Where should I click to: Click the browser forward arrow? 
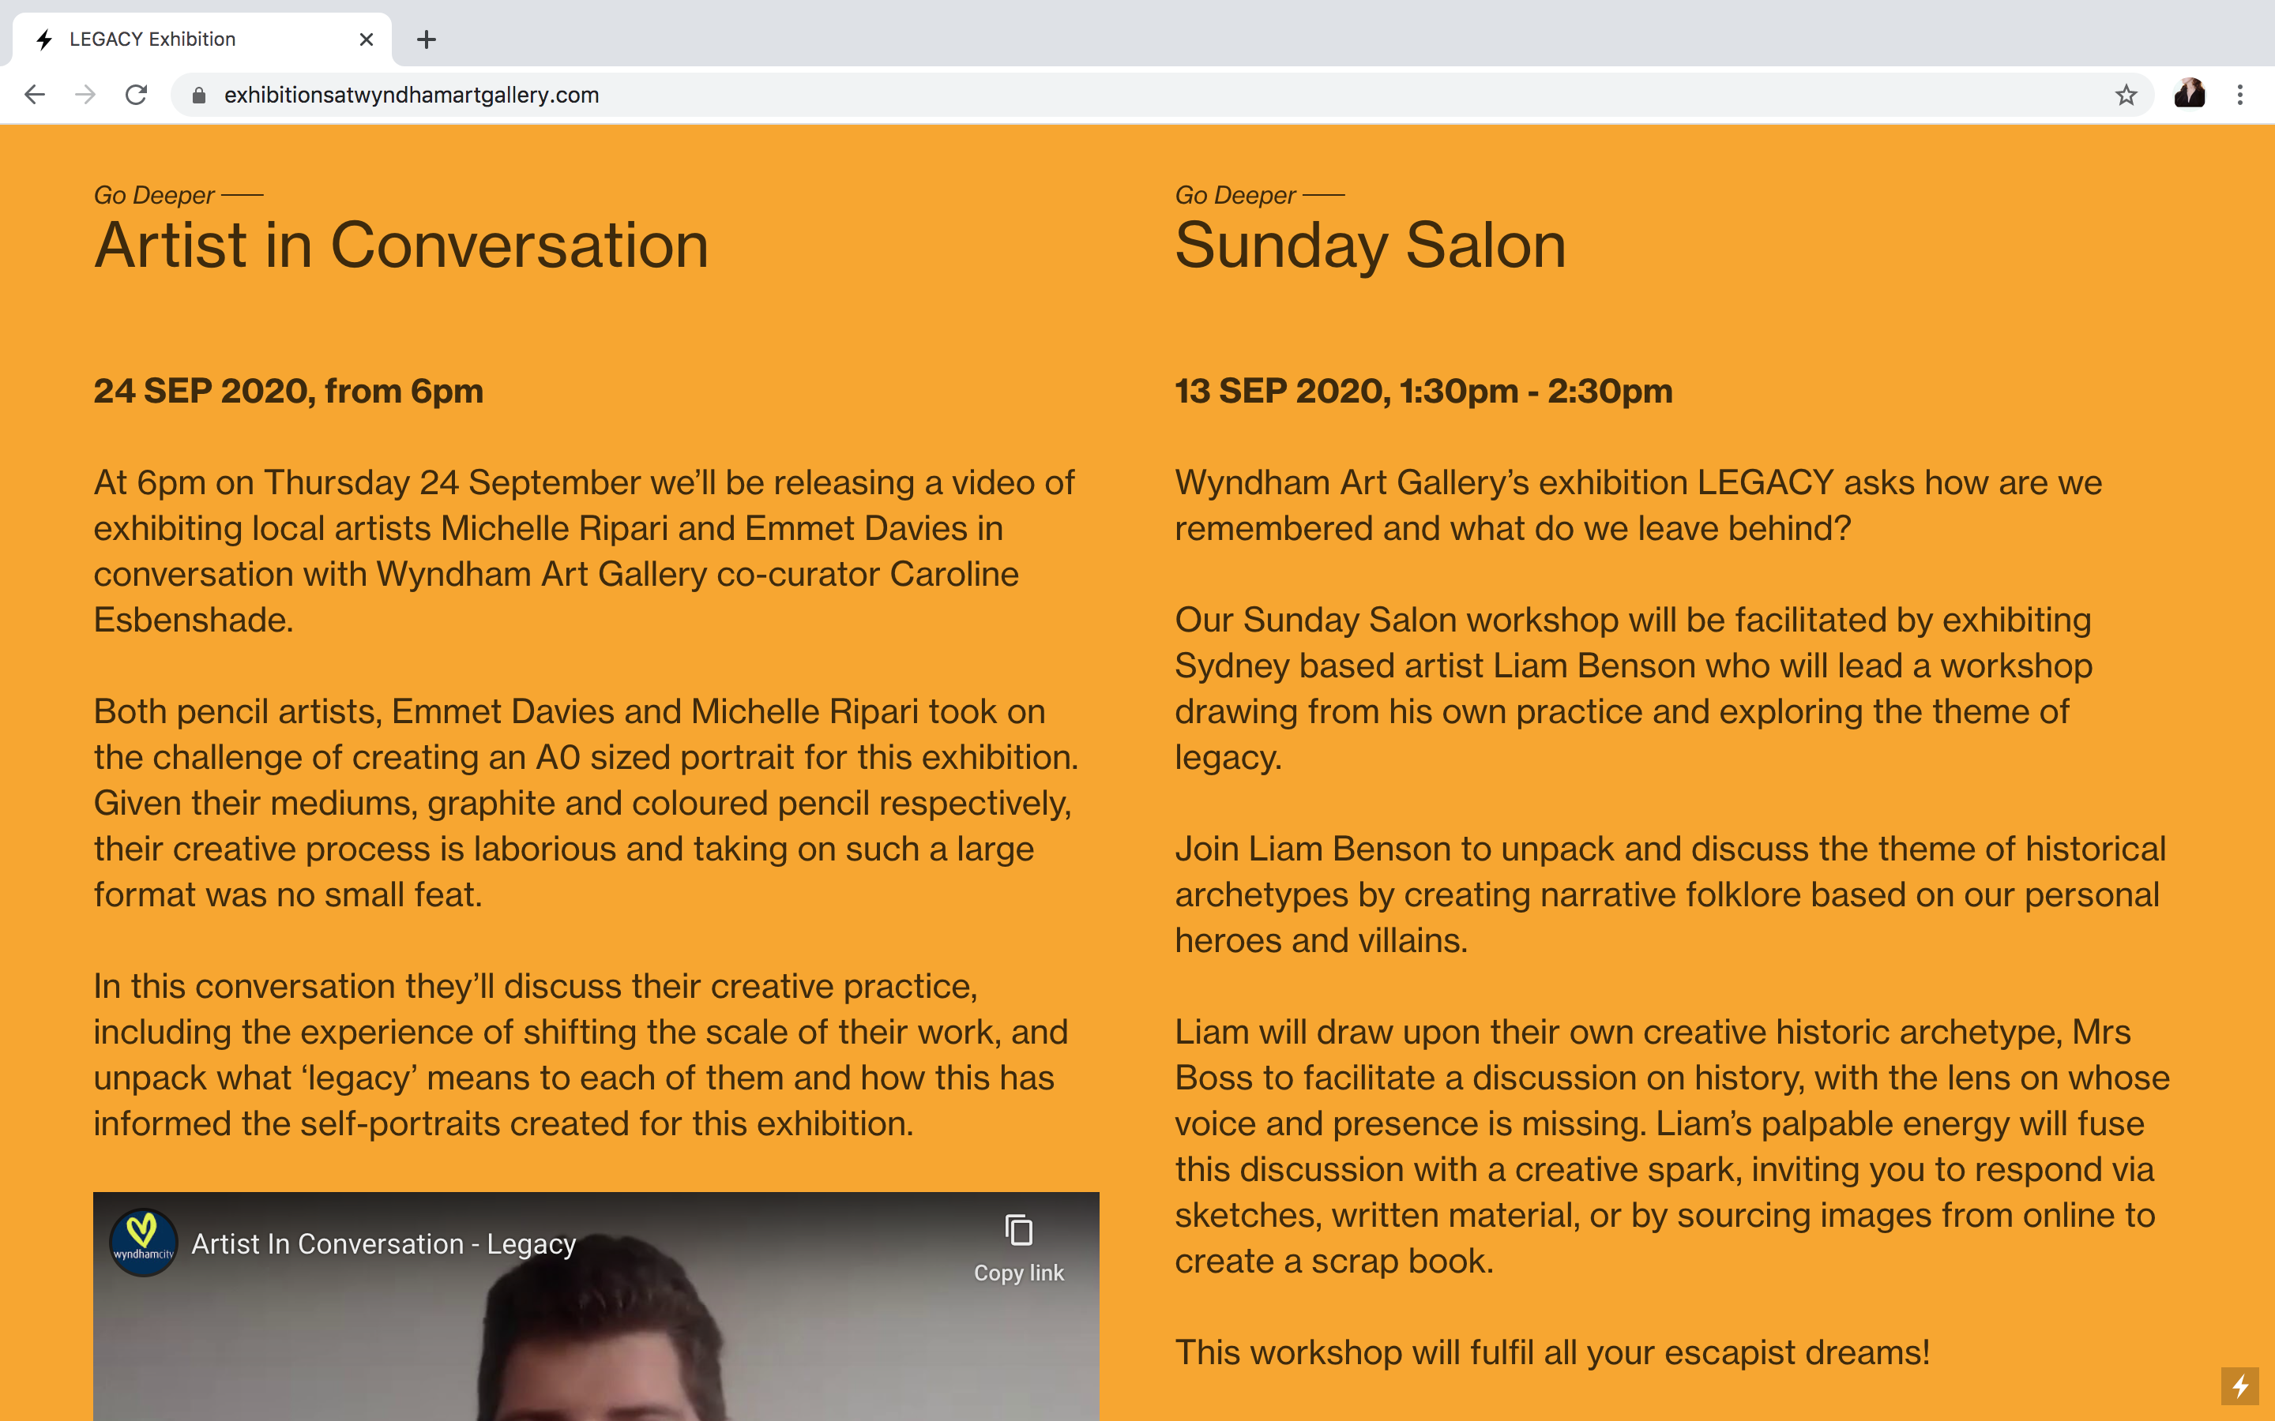[x=85, y=95]
